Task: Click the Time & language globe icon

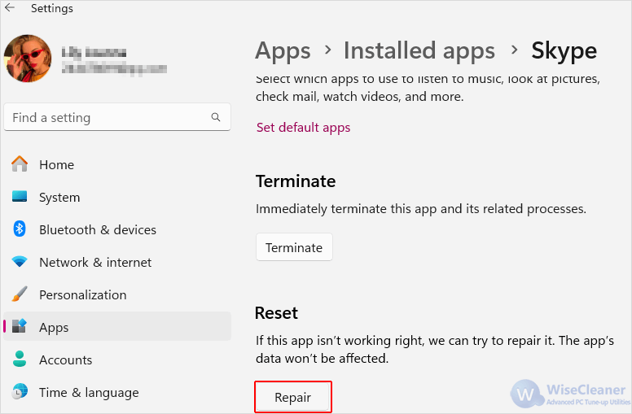Action: [x=20, y=392]
